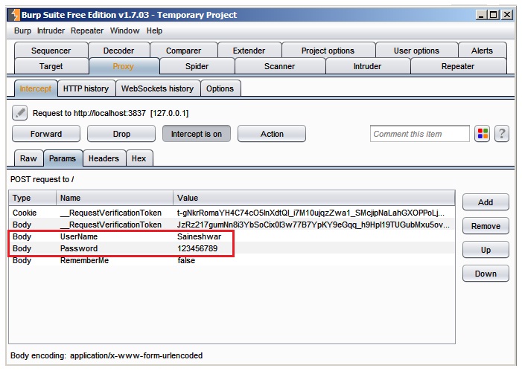
Task: Maximize the Burp Suite window
Action: click(x=493, y=15)
